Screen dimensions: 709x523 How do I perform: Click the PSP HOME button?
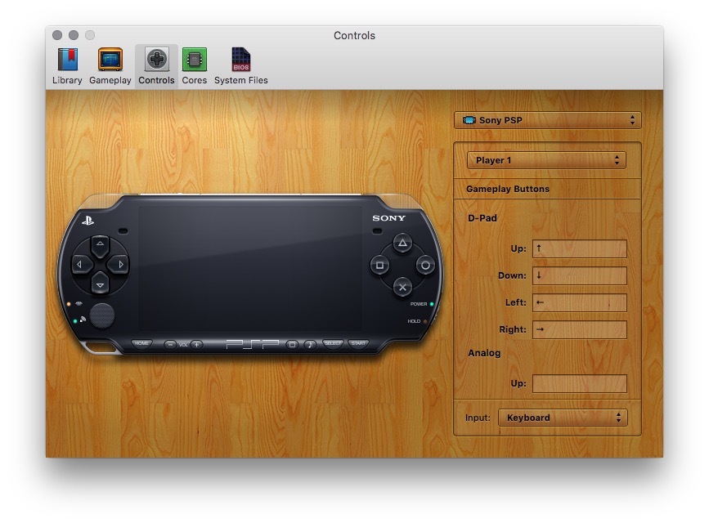click(x=142, y=344)
